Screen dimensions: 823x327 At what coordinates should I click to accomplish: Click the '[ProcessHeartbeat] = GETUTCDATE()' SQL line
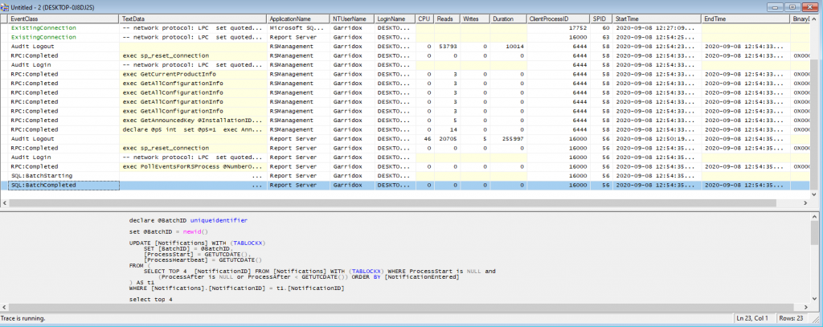pyautogui.click(x=203, y=260)
